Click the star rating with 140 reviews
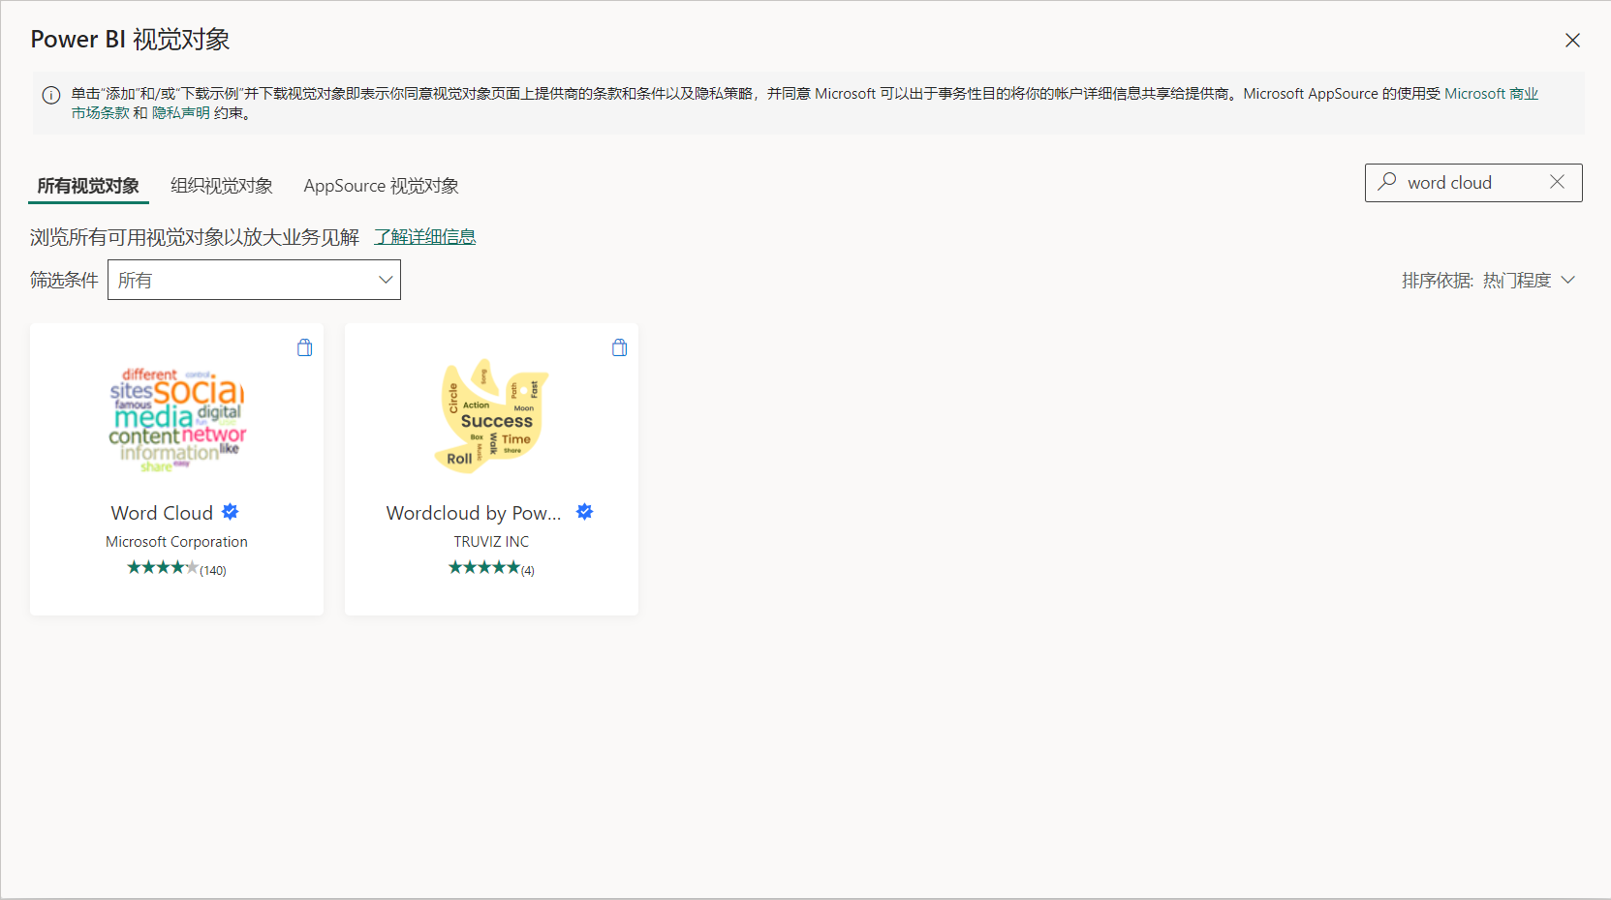Image resolution: width=1611 pixels, height=900 pixels. click(x=176, y=568)
